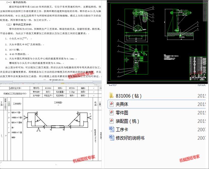Click the 拨叉 part name cell
The width and height of the screenshot is (209, 169).
(48, 92)
